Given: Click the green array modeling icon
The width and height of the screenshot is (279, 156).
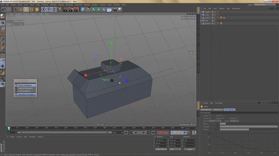Looking at the screenshot, I should [x=99, y=10].
